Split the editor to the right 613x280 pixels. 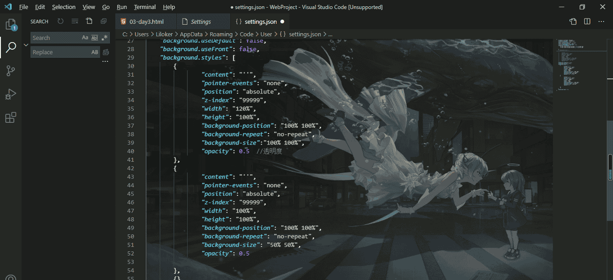pyautogui.click(x=587, y=22)
